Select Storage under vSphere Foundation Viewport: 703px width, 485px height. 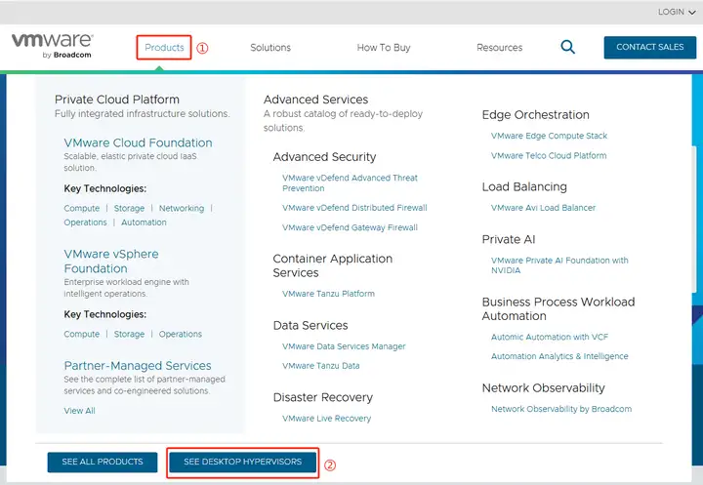pyautogui.click(x=129, y=334)
